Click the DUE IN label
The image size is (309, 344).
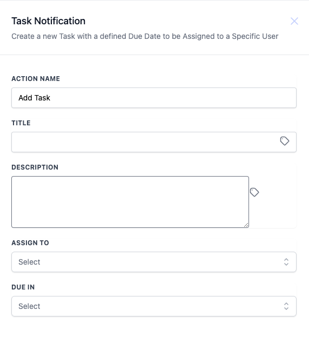click(x=23, y=287)
